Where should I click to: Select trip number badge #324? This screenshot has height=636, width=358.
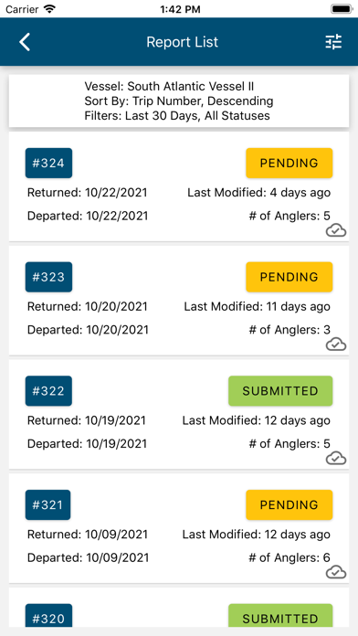tap(48, 163)
